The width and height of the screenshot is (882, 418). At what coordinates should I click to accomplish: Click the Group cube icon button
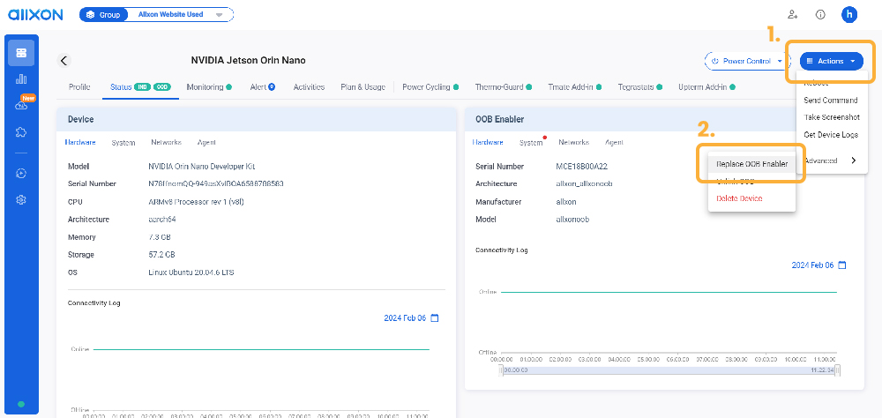[104, 15]
